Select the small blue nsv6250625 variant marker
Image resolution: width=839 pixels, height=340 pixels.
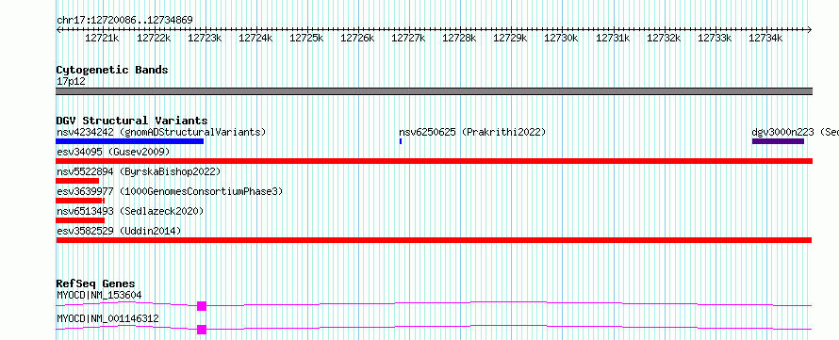coord(401,141)
